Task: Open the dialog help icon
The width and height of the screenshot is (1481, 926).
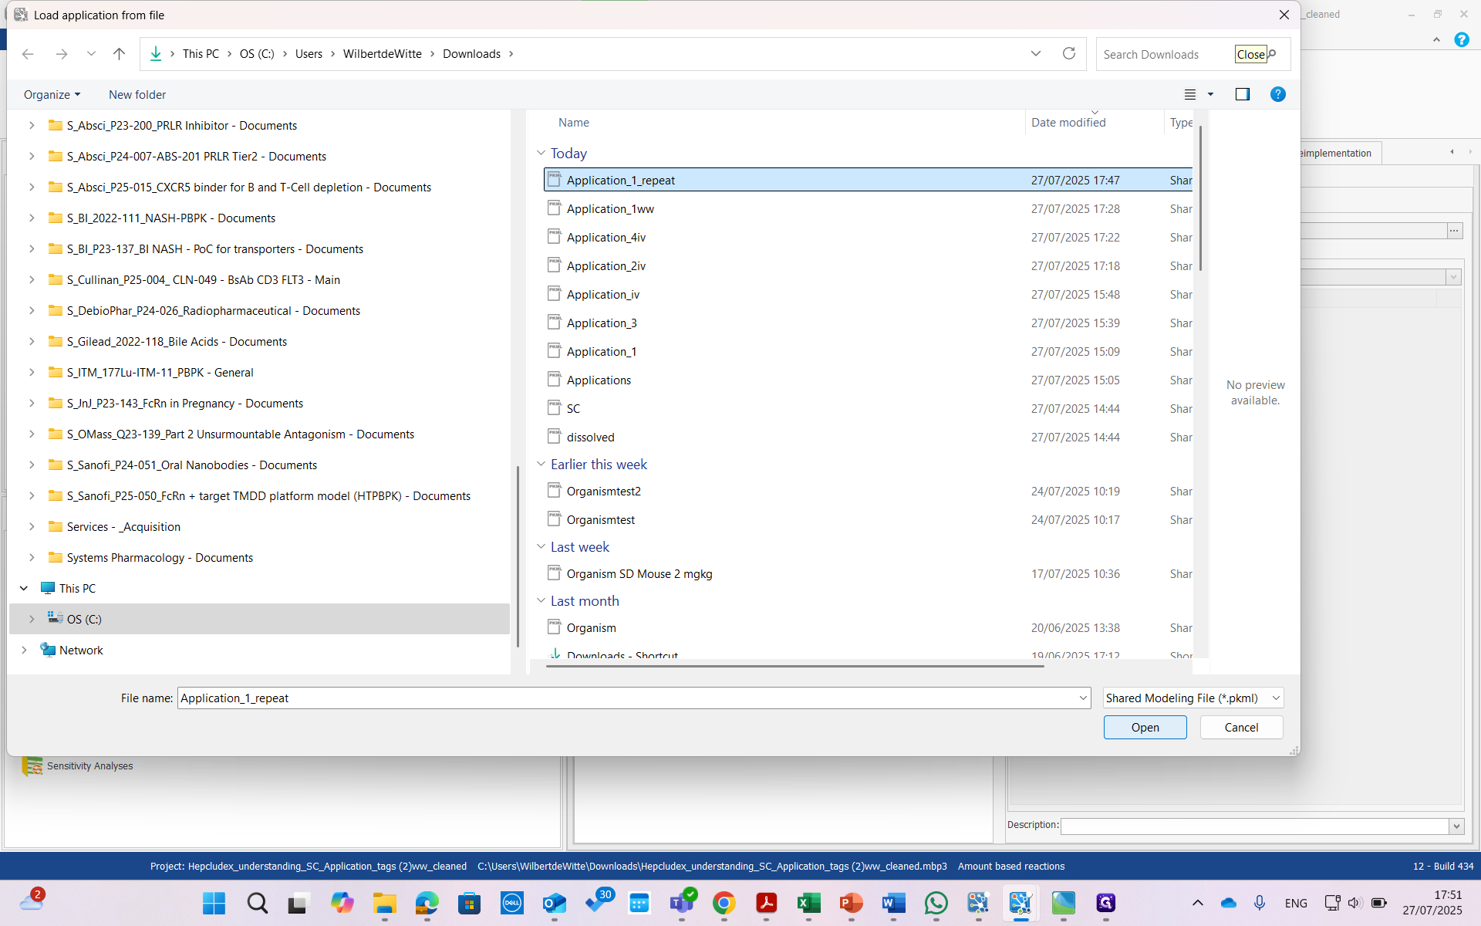Action: coord(1277,94)
